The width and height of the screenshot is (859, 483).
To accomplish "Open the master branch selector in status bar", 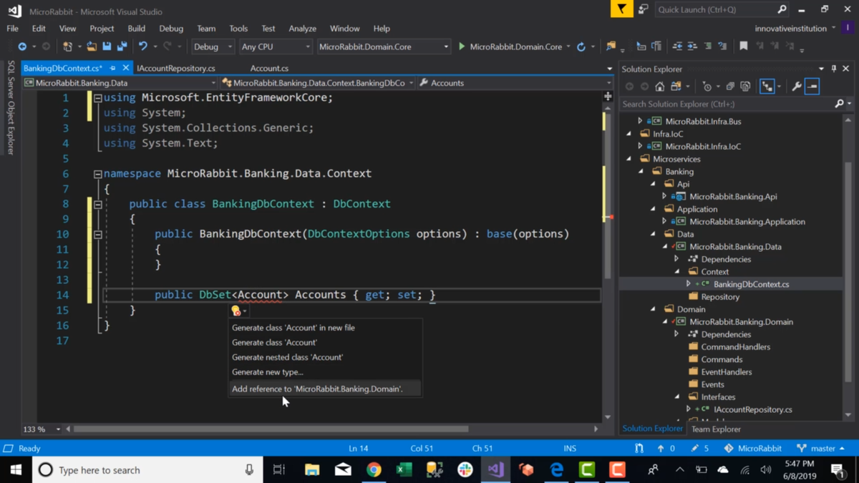I will coord(821,449).
